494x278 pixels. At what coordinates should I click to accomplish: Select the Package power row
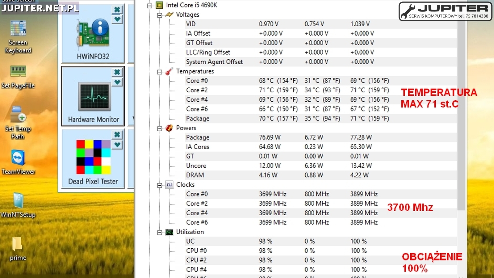pyautogui.click(x=321, y=137)
